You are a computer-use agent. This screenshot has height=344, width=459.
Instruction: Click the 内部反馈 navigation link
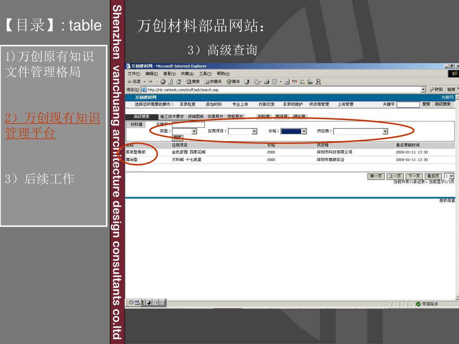tap(266, 104)
